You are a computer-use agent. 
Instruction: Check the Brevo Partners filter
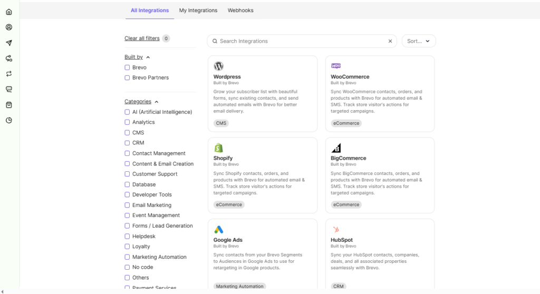[127, 77]
